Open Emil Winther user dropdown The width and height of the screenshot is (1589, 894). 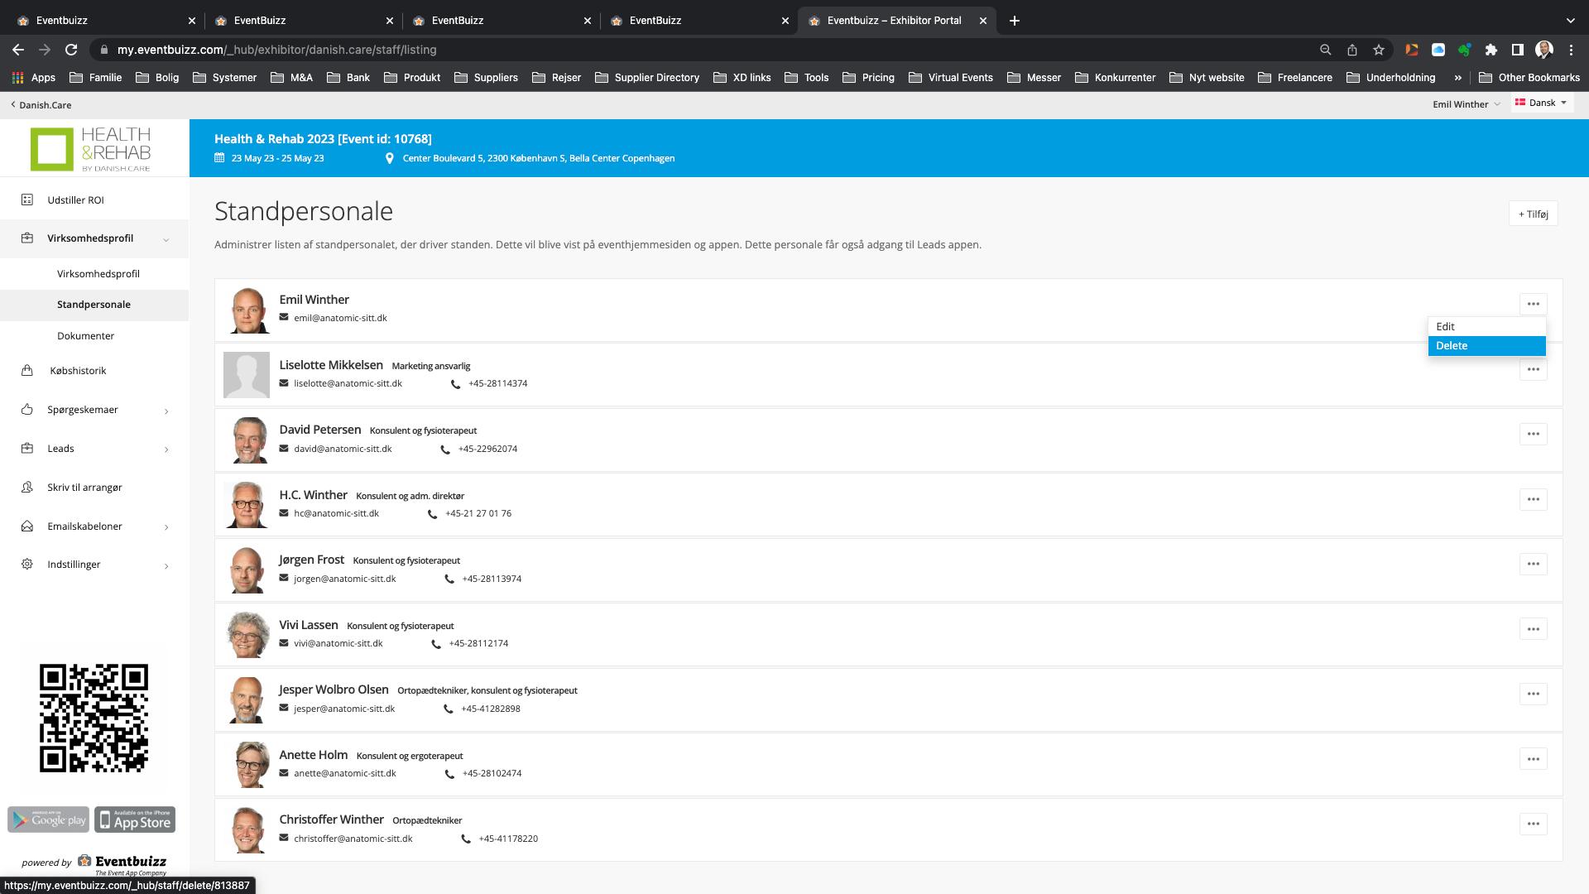pos(1466,104)
